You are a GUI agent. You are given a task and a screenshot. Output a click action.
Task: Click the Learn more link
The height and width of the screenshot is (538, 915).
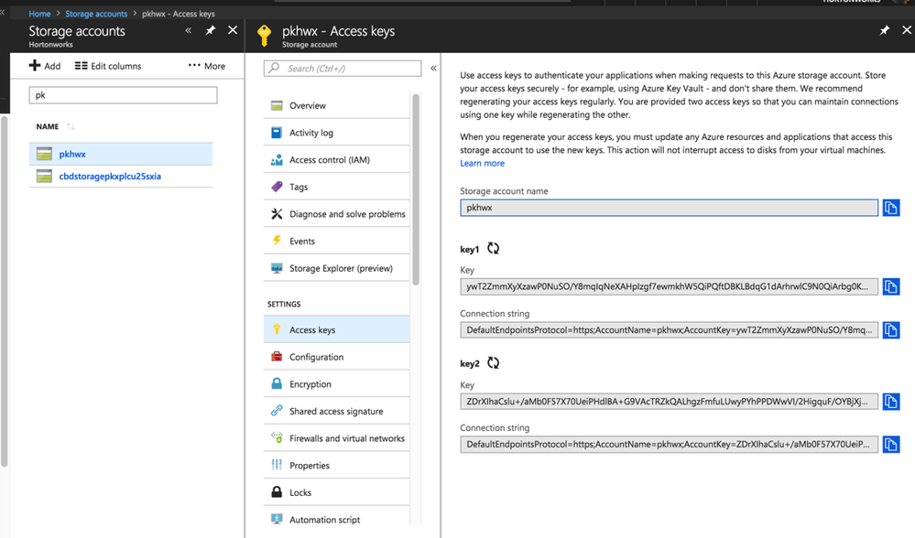click(x=482, y=163)
